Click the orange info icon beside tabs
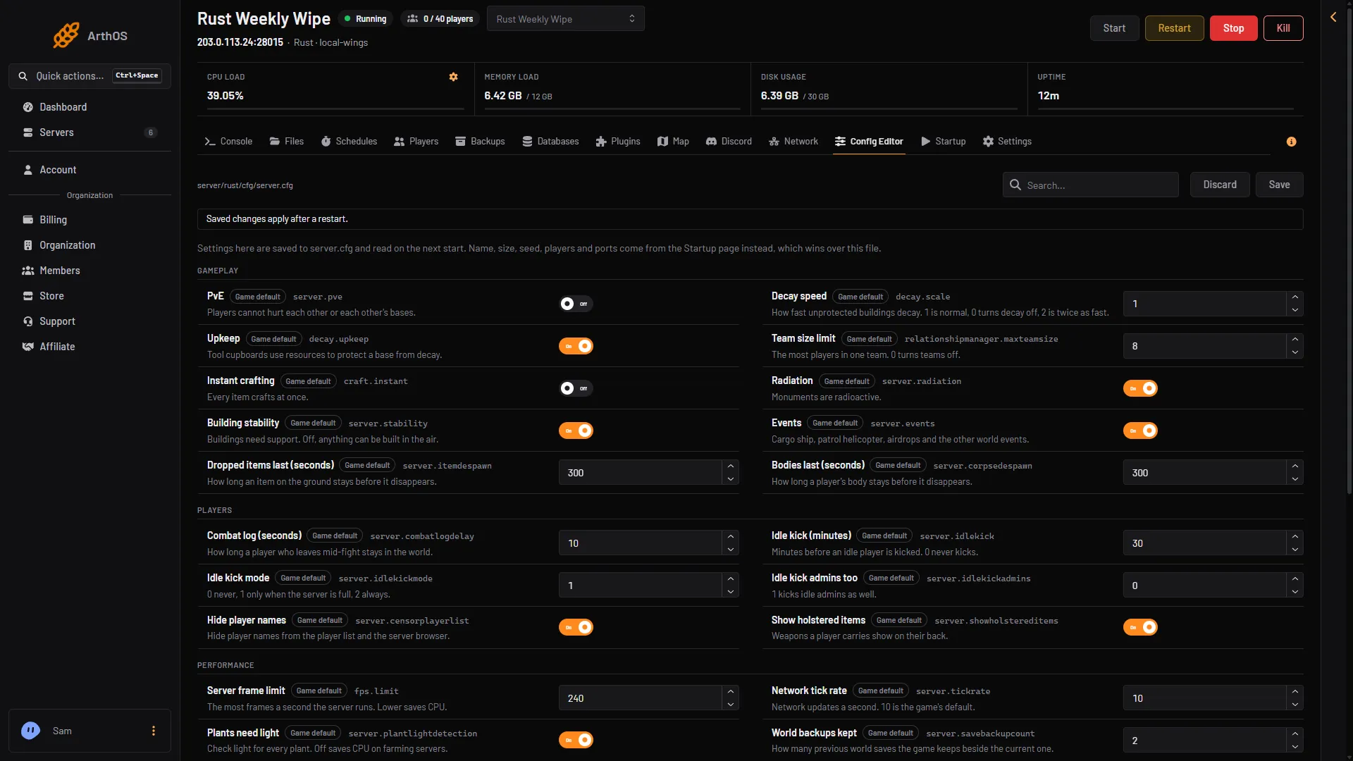 click(x=1291, y=142)
